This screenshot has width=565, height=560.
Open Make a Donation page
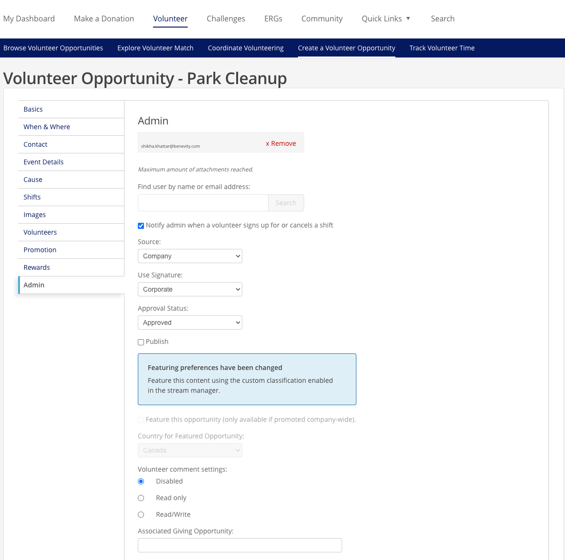click(104, 19)
